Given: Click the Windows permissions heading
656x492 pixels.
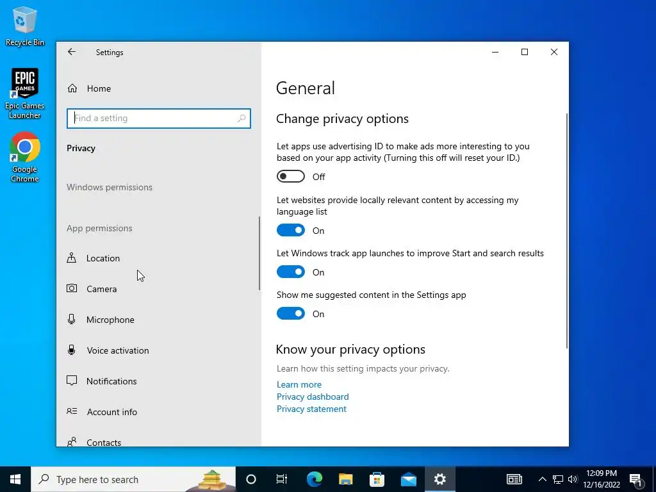Looking at the screenshot, I should (109, 187).
